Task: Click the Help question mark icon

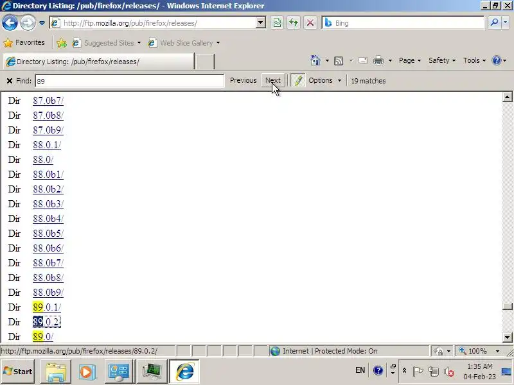Action: tap(496, 60)
